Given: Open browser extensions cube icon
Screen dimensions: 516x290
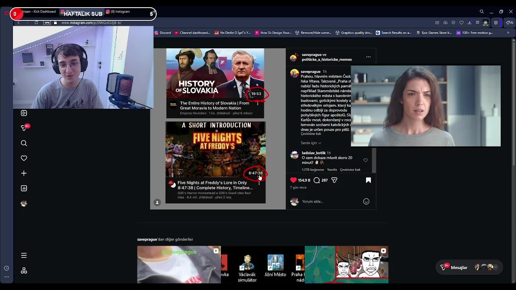Looking at the screenshot, I should (x=496, y=23).
